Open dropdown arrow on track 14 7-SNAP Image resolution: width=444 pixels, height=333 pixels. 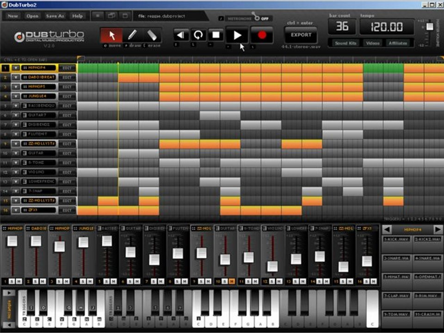pos(16,191)
